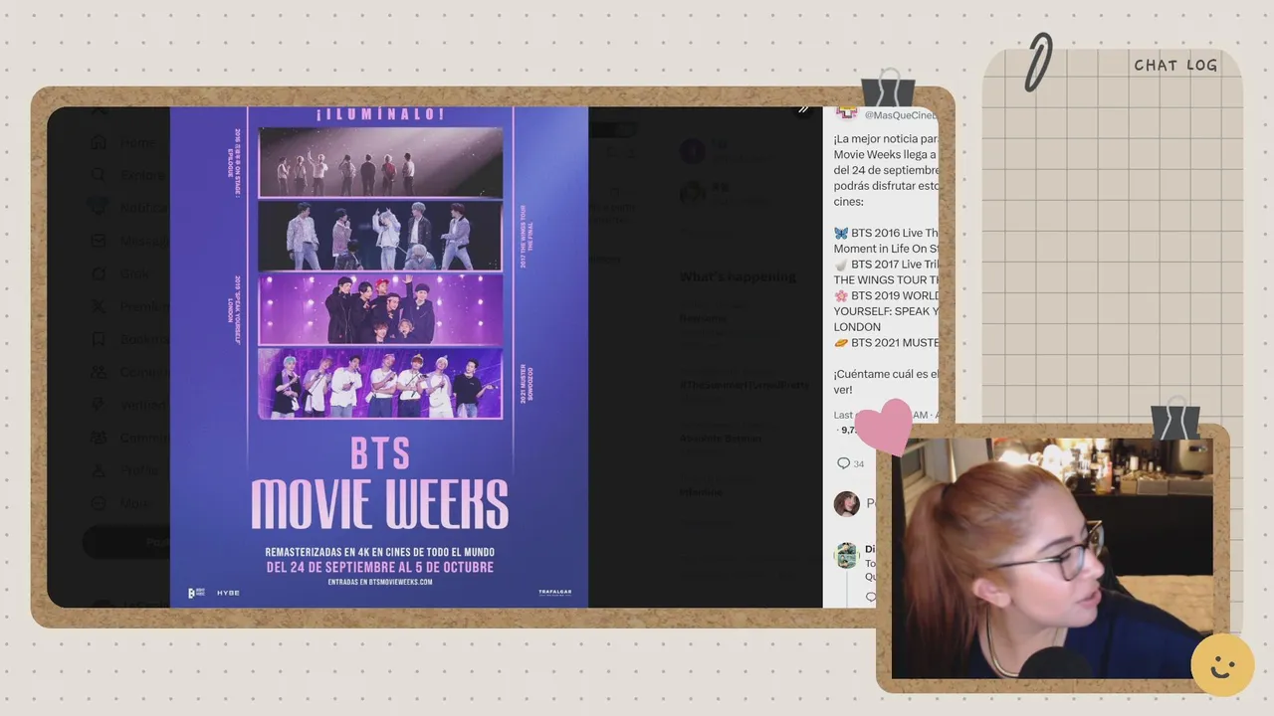Viewport: 1274px width, 716px height.
Task: Click the commenter avatar beside the reply field
Action: (x=847, y=503)
